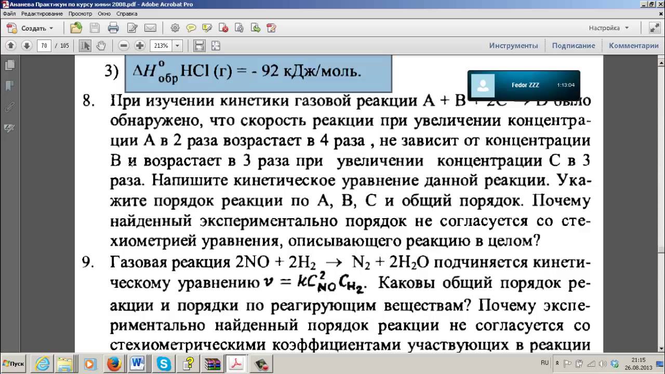The height and width of the screenshot is (374, 665).
Task: Toggle fit one full page icon
Action: click(215, 46)
